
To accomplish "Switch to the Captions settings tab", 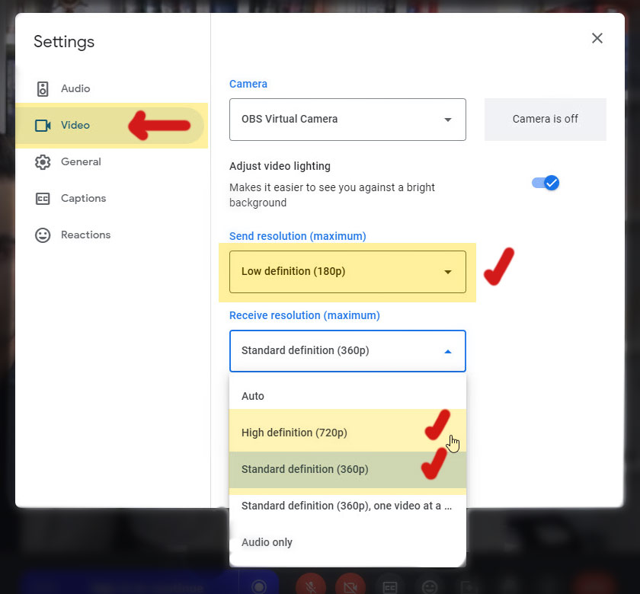I will pyautogui.click(x=83, y=199).
